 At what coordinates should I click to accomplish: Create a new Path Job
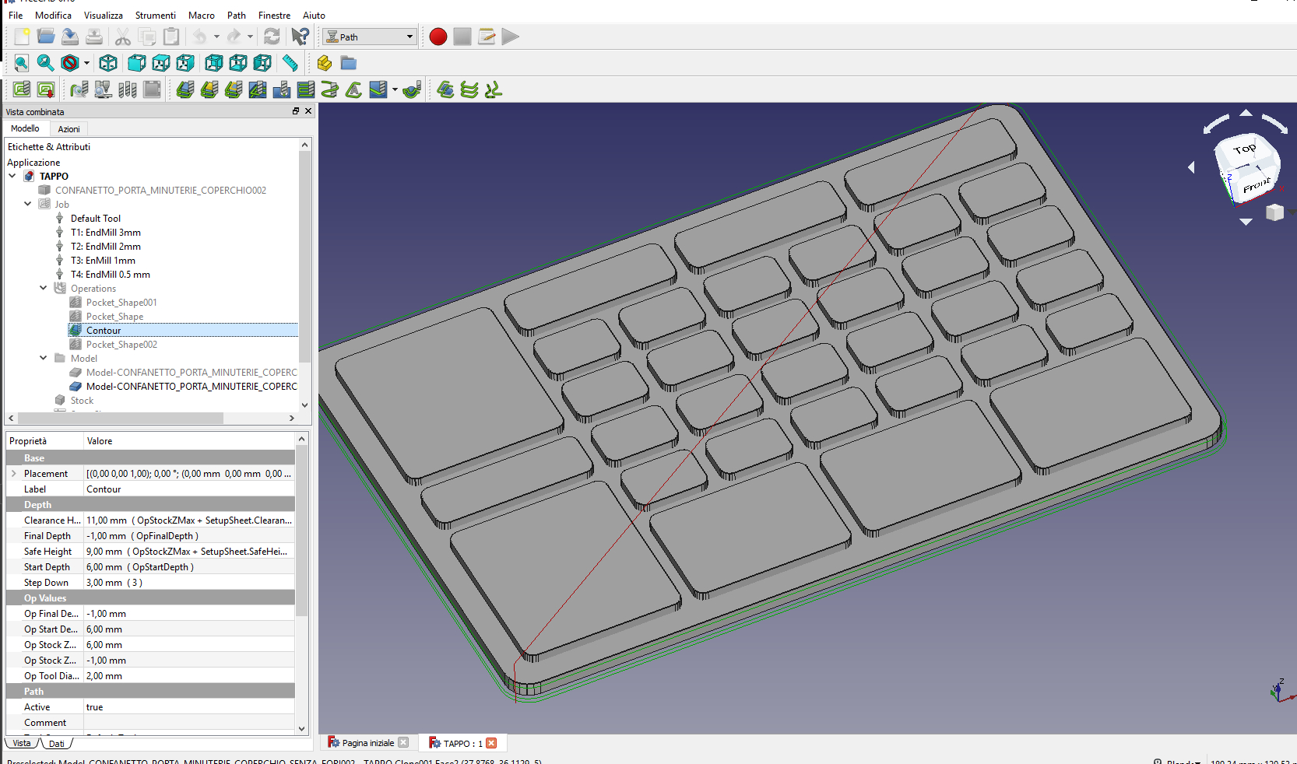pos(22,89)
